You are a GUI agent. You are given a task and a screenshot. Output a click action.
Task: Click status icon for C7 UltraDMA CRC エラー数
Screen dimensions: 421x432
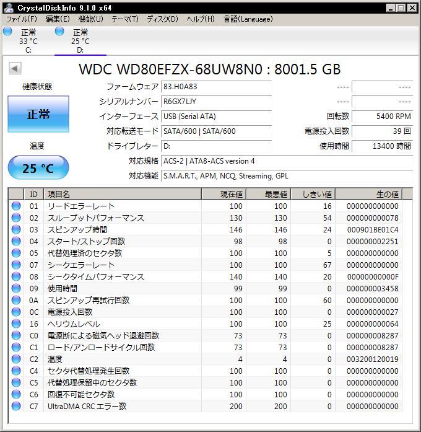[x=16, y=406]
